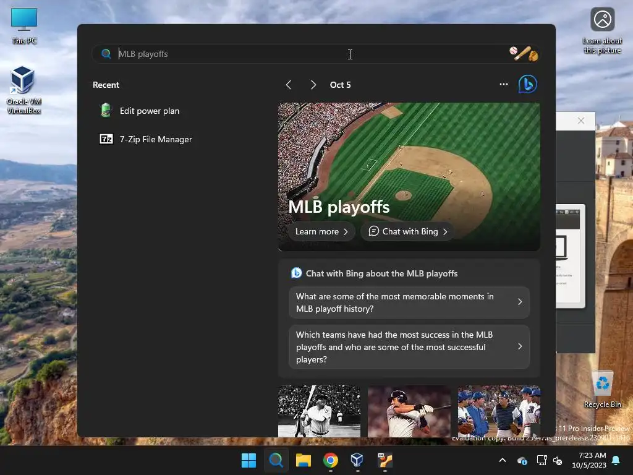Open the clock and date flyout
The image size is (633, 475).
(589, 460)
